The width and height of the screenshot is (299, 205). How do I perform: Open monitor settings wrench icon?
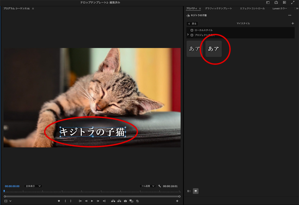[x=159, y=186]
